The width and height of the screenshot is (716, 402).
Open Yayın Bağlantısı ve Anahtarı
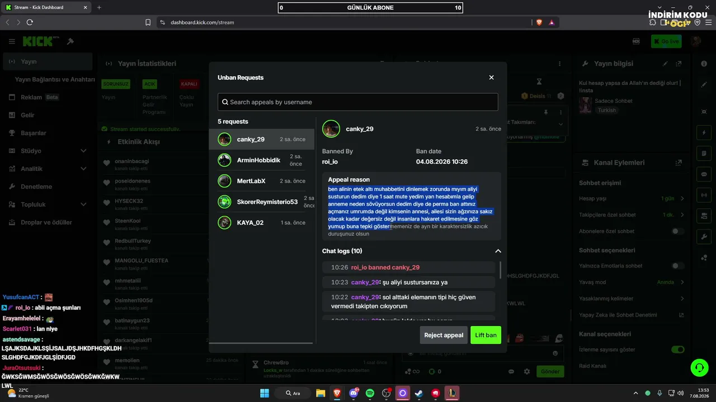[54, 79]
